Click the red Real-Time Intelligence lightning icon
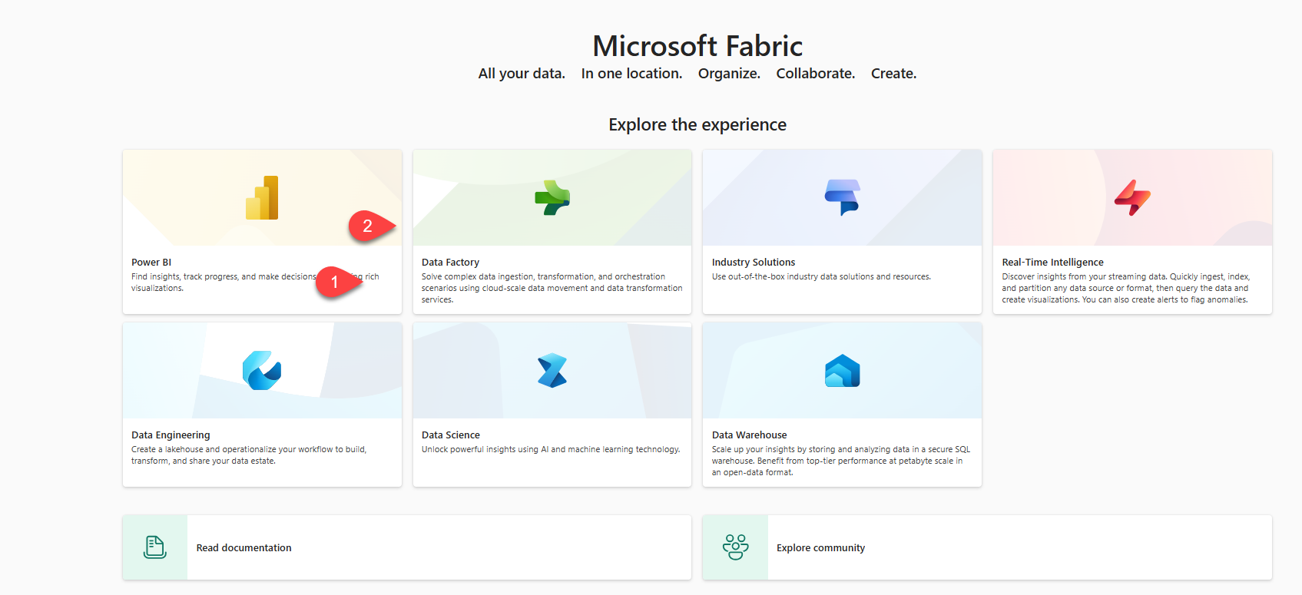Screen dimensions: 1302x595 point(1132,198)
